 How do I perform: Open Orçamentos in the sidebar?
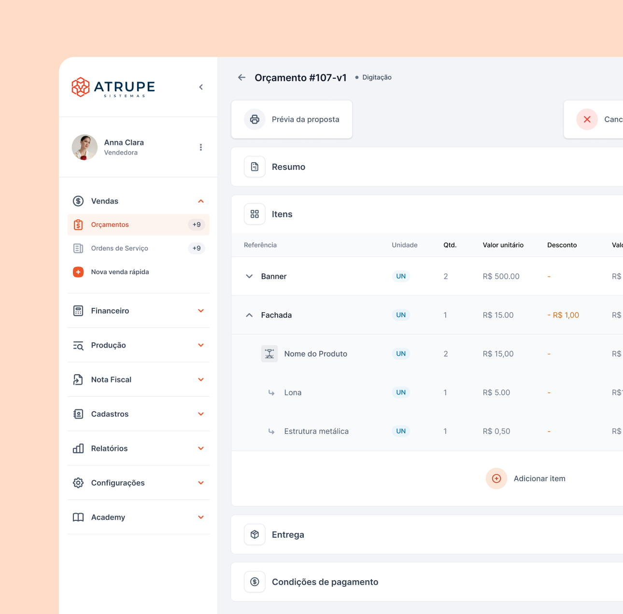[110, 225]
